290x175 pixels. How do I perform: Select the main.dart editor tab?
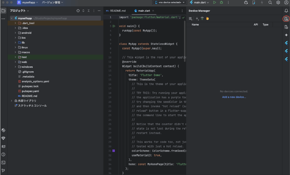(144, 11)
